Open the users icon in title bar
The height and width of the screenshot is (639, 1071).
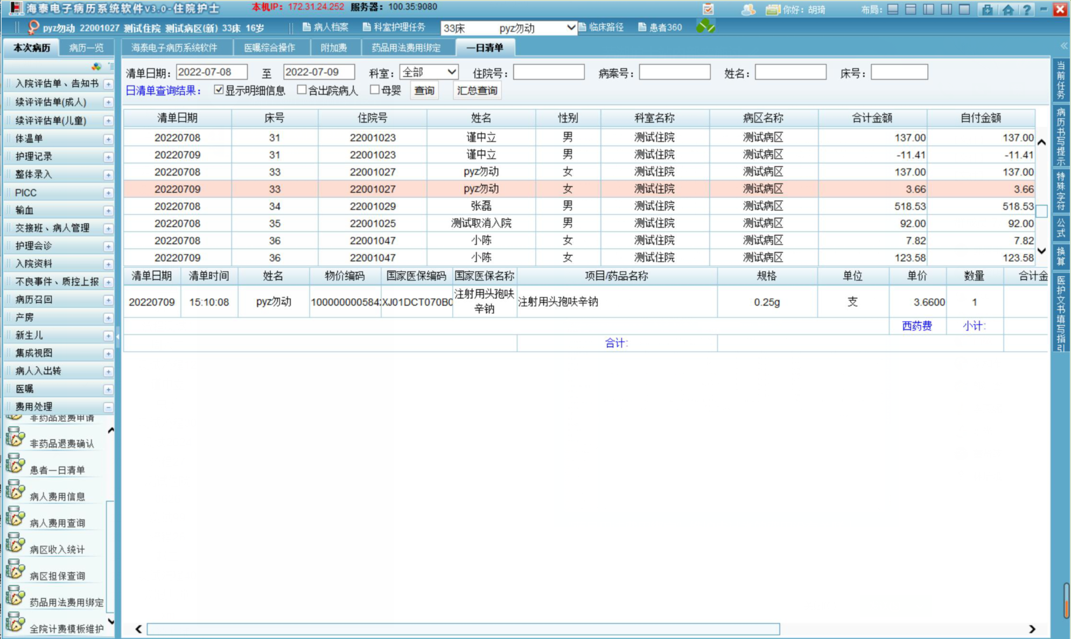tap(748, 10)
